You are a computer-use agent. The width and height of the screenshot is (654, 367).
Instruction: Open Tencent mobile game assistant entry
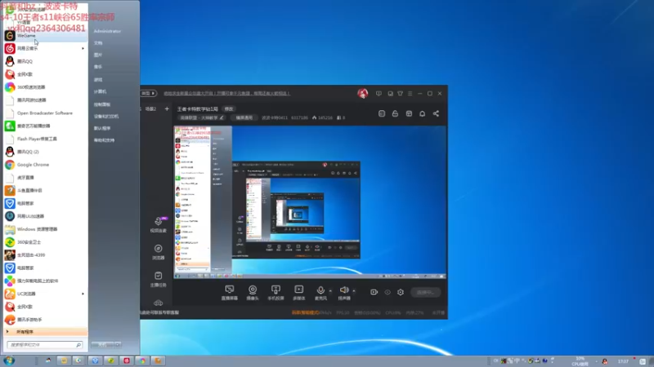tap(45, 319)
